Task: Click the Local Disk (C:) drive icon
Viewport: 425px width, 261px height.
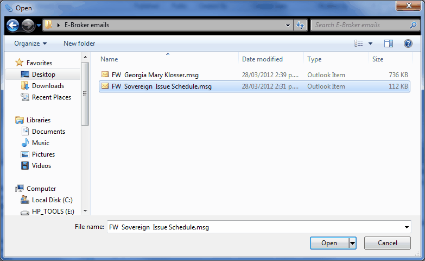Action: (x=25, y=200)
